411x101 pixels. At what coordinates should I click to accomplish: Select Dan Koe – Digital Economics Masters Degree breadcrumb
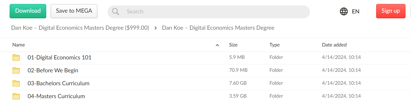coord(218,28)
